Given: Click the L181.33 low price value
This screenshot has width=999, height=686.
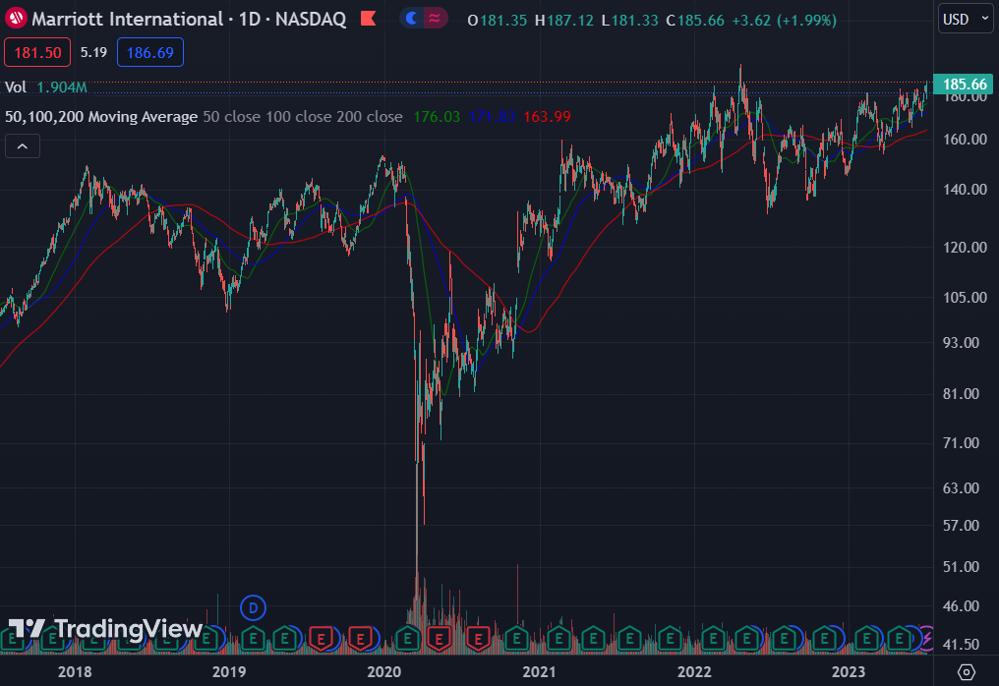Looking at the screenshot, I should click(629, 20).
